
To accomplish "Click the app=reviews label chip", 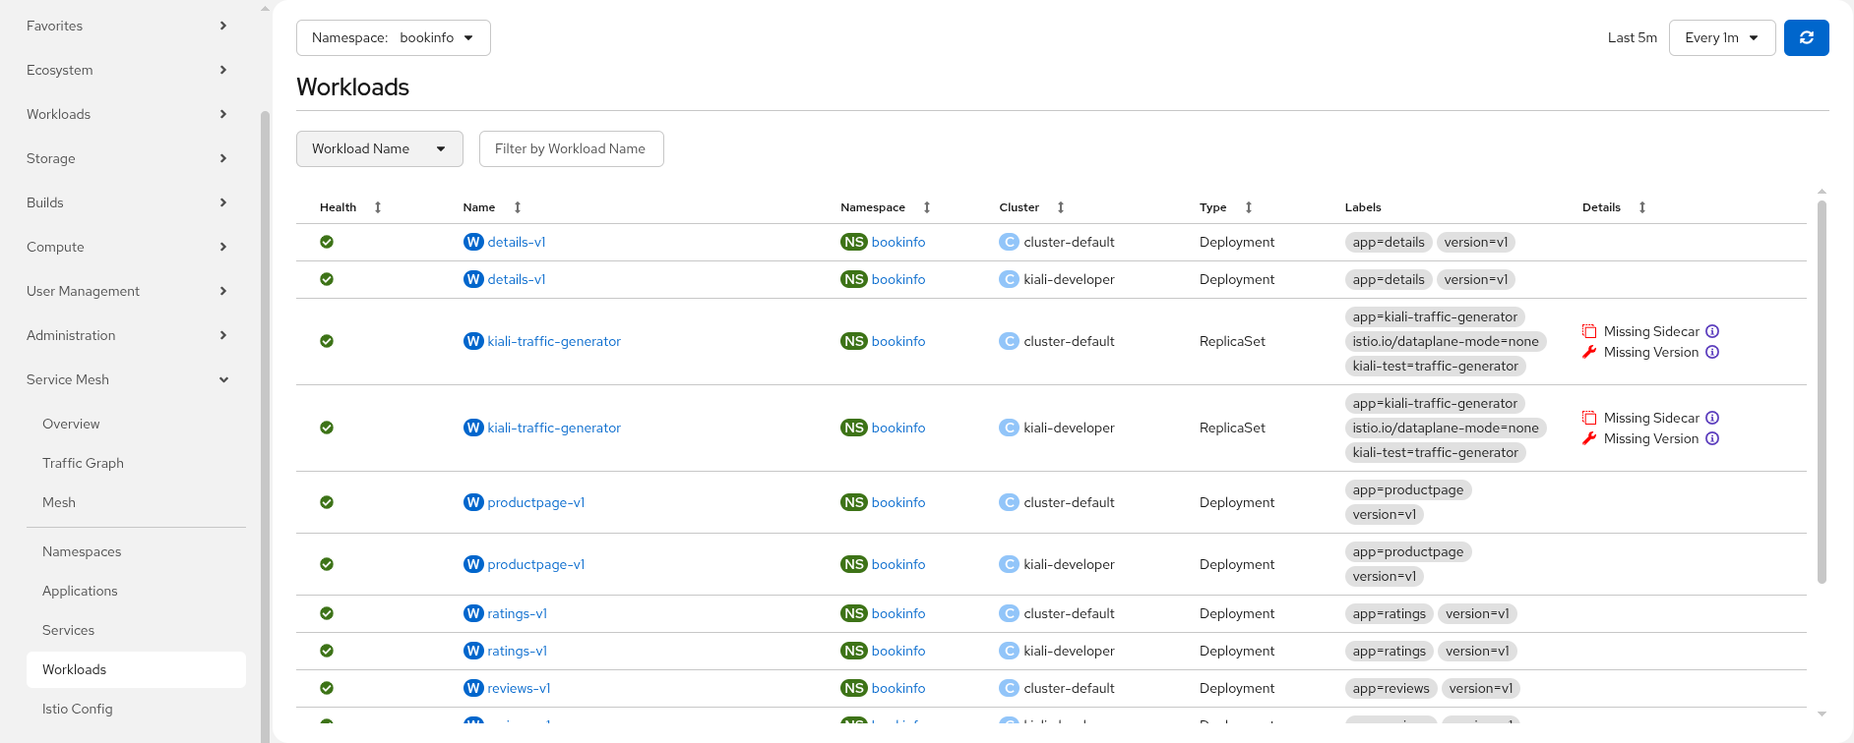I will click(1390, 688).
